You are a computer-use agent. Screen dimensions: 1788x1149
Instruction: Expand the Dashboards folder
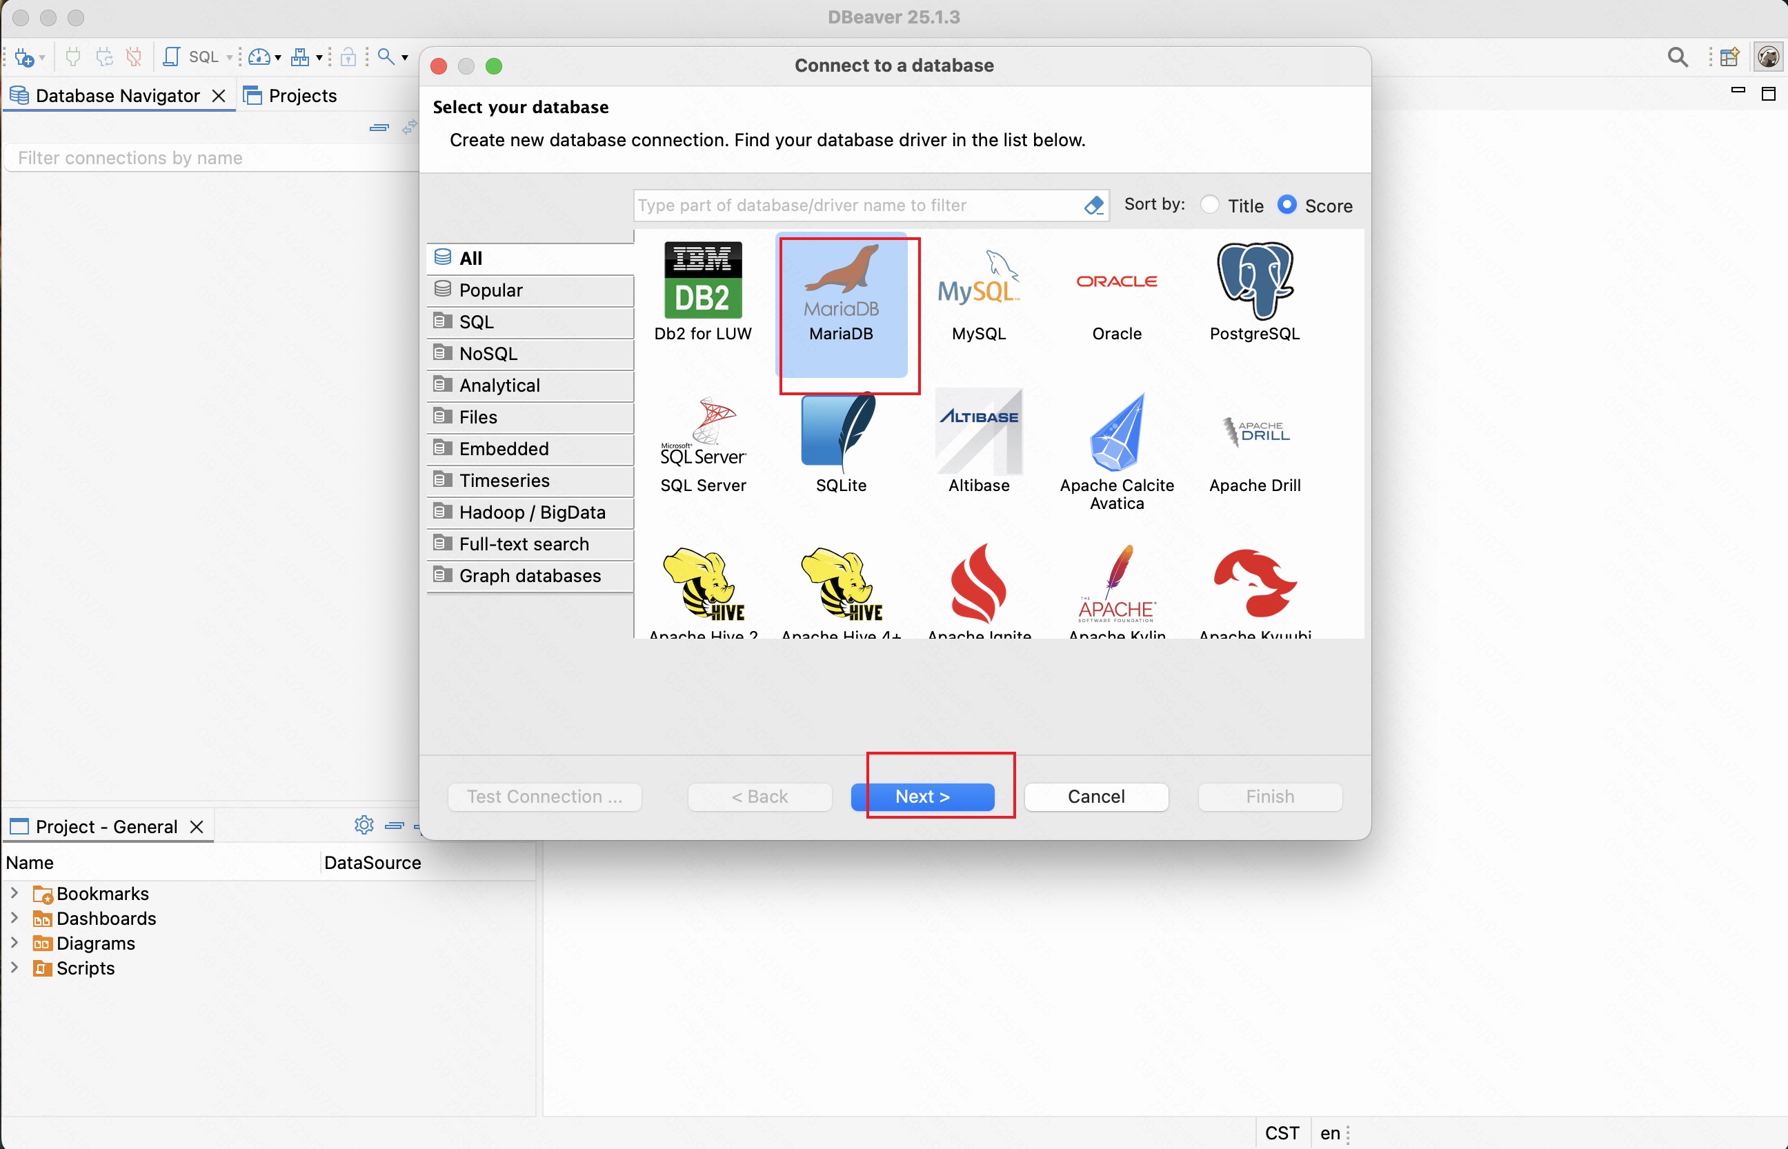click(14, 917)
